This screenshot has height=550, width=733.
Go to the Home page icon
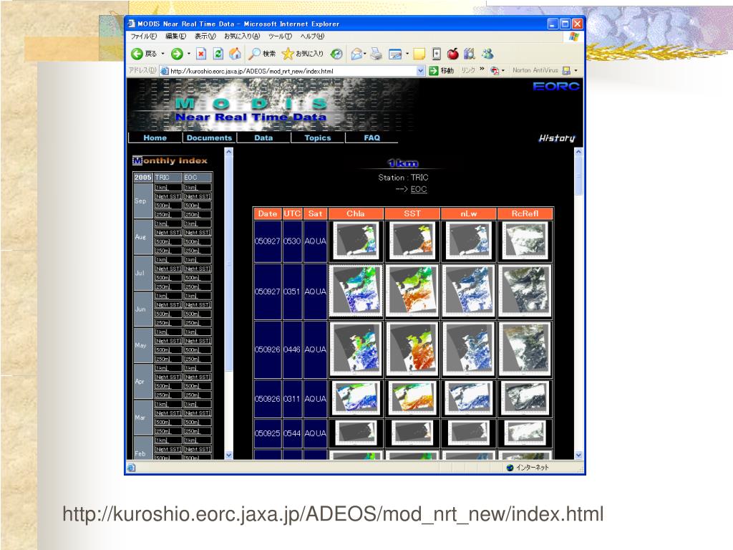point(235,54)
